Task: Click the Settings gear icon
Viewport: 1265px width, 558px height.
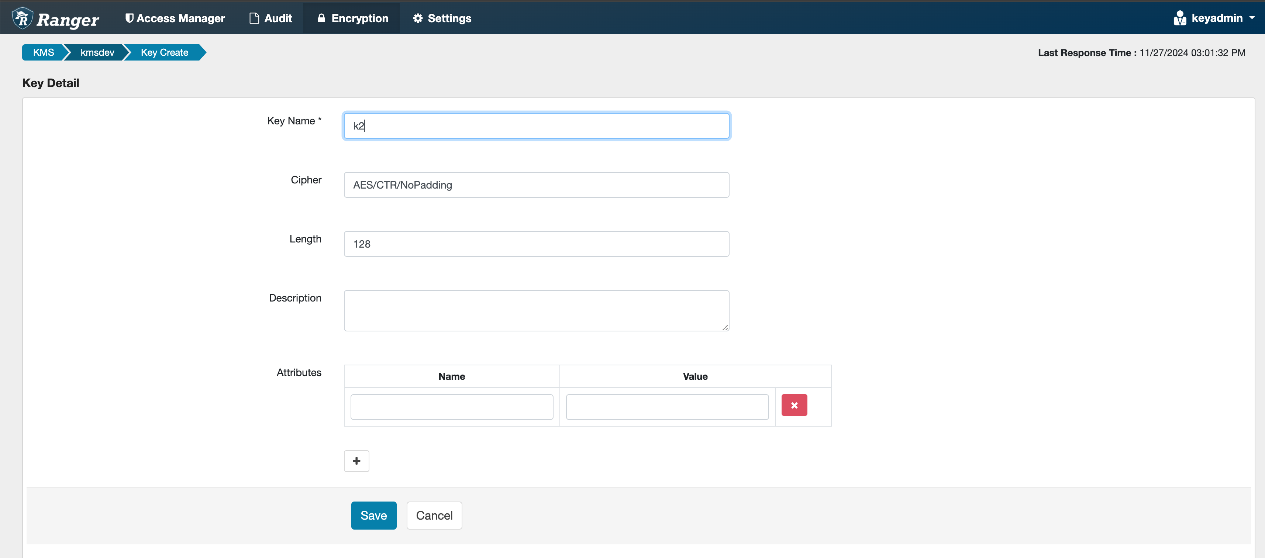Action: (x=417, y=18)
